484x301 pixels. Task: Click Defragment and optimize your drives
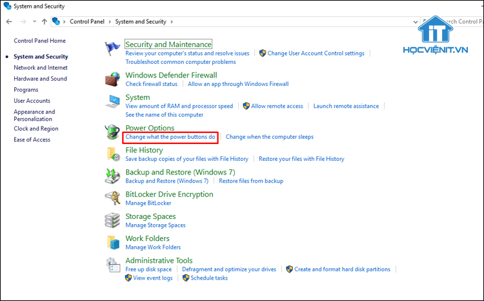click(x=229, y=269)
